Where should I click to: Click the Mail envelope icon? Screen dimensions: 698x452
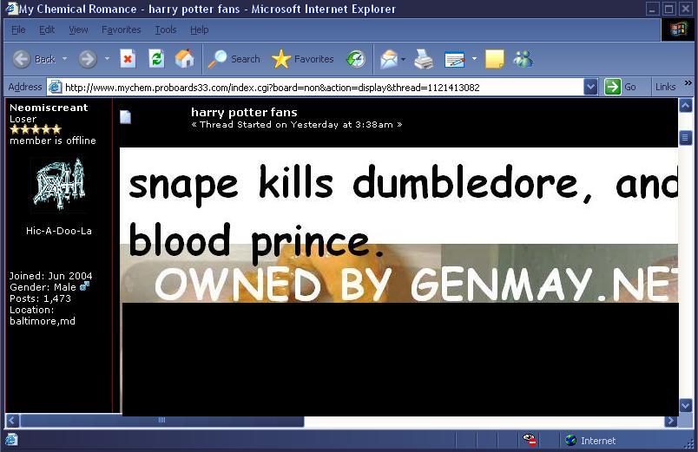click(x=389, y=59)
